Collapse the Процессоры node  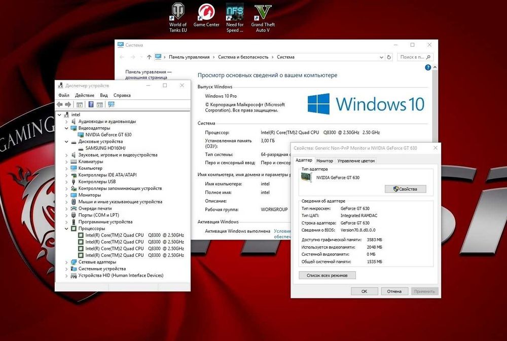(66, 229)
